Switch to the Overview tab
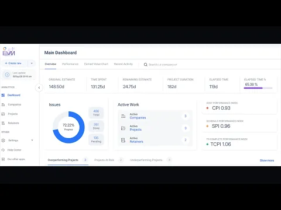Screen dimensions: 281x210 pyautogui.click(x=50, y=64)
